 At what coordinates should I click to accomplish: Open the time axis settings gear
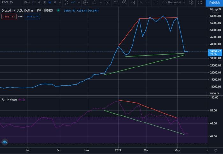[x=216, y=150]
